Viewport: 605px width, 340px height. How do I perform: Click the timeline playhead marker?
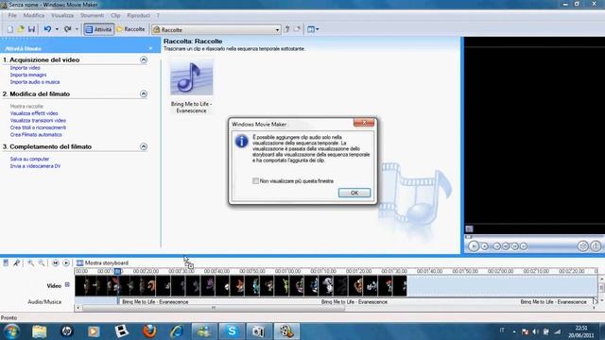[x=117, y=271]
